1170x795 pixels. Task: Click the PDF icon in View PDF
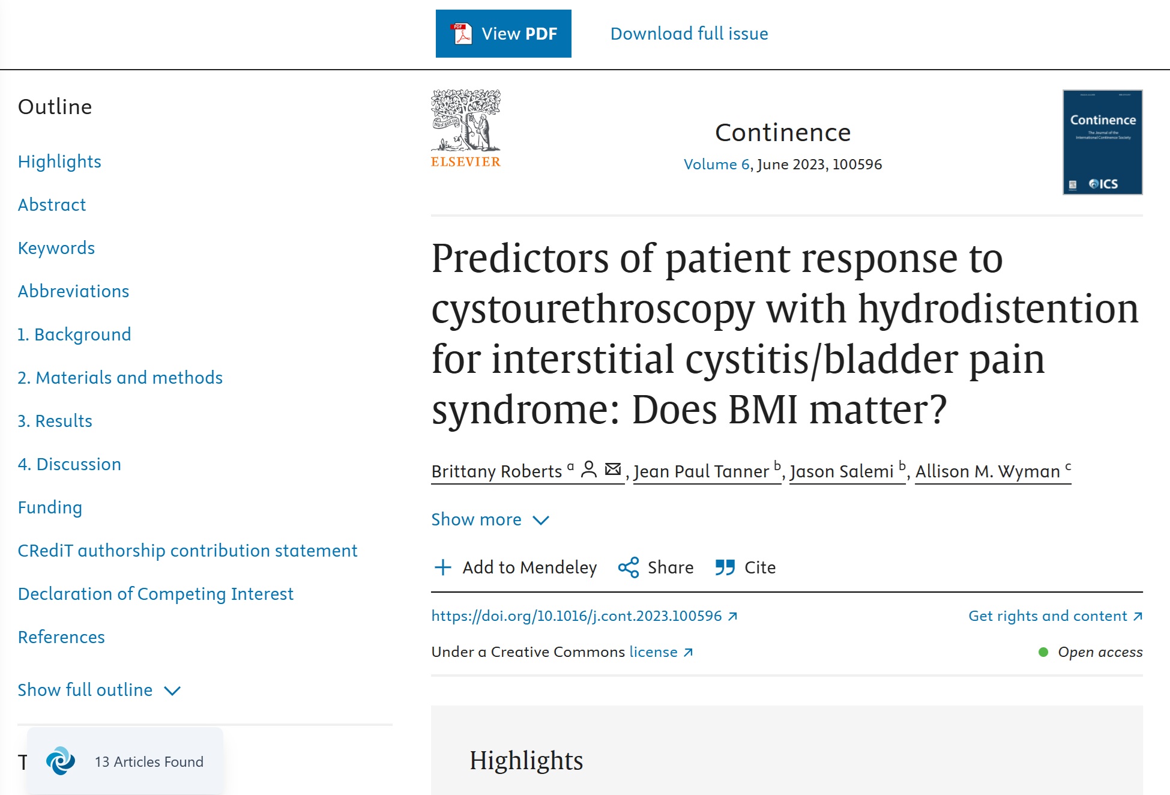coord(462,34)
